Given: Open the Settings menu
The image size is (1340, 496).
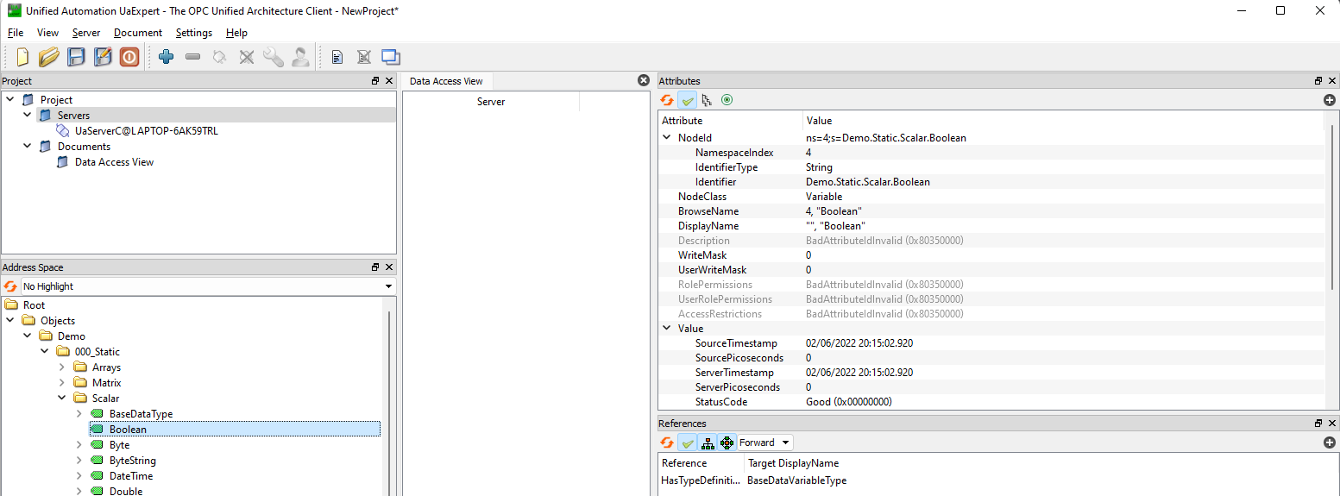Looking at the screenshot, I should click(193, 33).
